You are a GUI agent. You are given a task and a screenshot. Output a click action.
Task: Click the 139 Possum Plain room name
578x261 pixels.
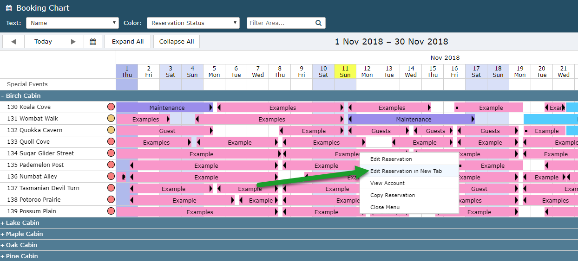point(32,211)
